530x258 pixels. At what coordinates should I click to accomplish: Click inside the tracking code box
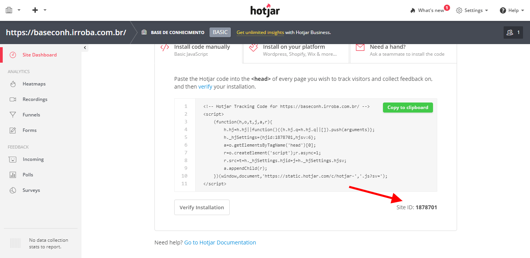tap(306, 145)
